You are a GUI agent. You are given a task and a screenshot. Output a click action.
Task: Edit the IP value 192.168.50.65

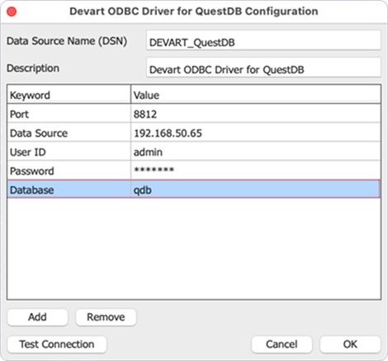point(256,133)
